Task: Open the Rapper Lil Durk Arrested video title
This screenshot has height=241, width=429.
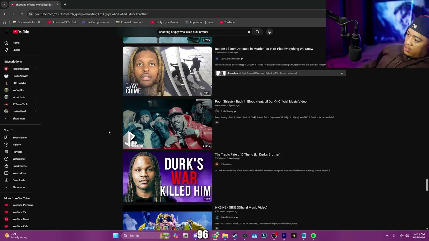Action: point(264,49)
